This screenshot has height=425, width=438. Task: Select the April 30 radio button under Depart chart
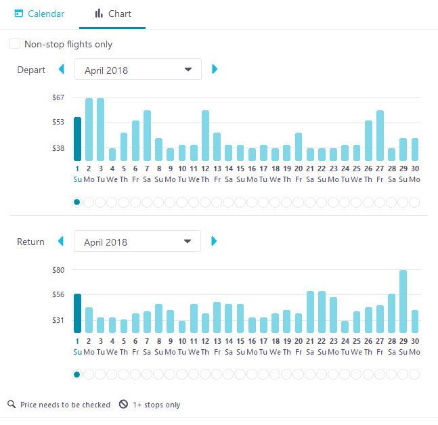[x=414, y=202]
